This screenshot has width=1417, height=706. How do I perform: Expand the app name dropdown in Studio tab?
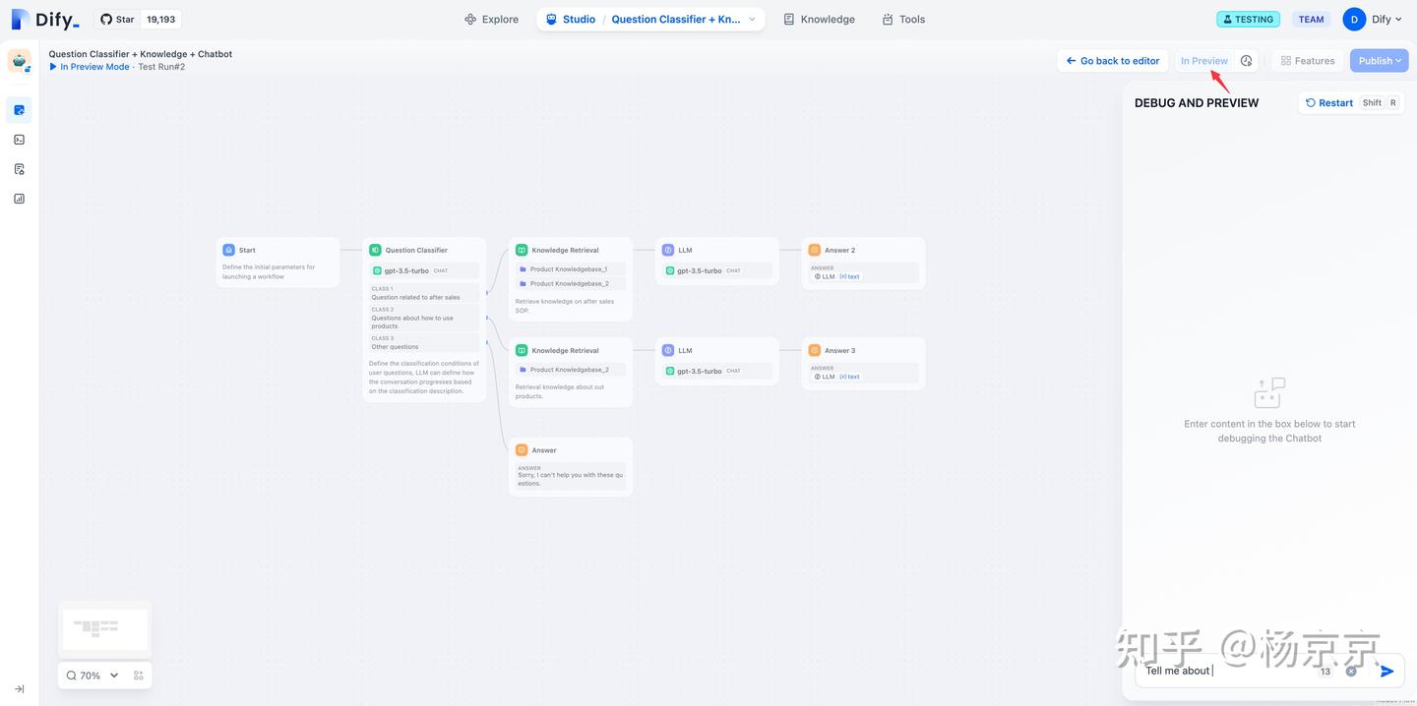(x=753, y=19)
